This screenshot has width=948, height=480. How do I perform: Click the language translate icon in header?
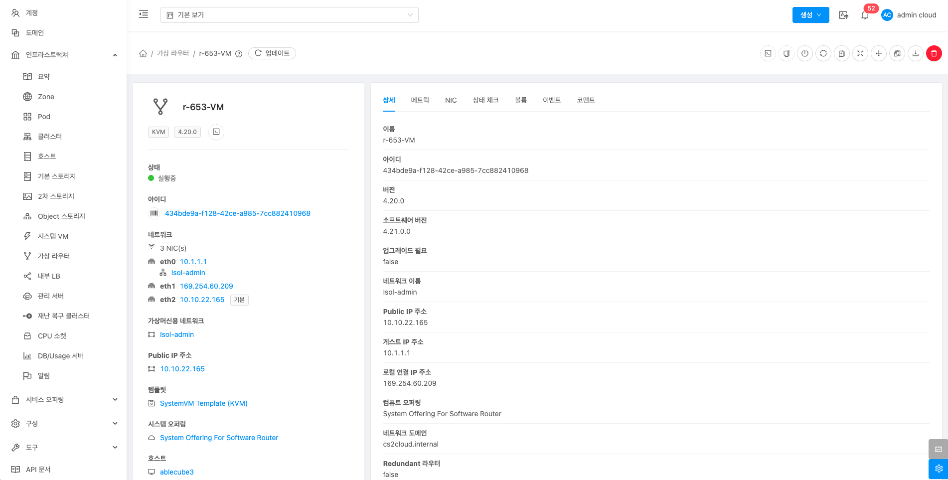[x=843, y=15]
